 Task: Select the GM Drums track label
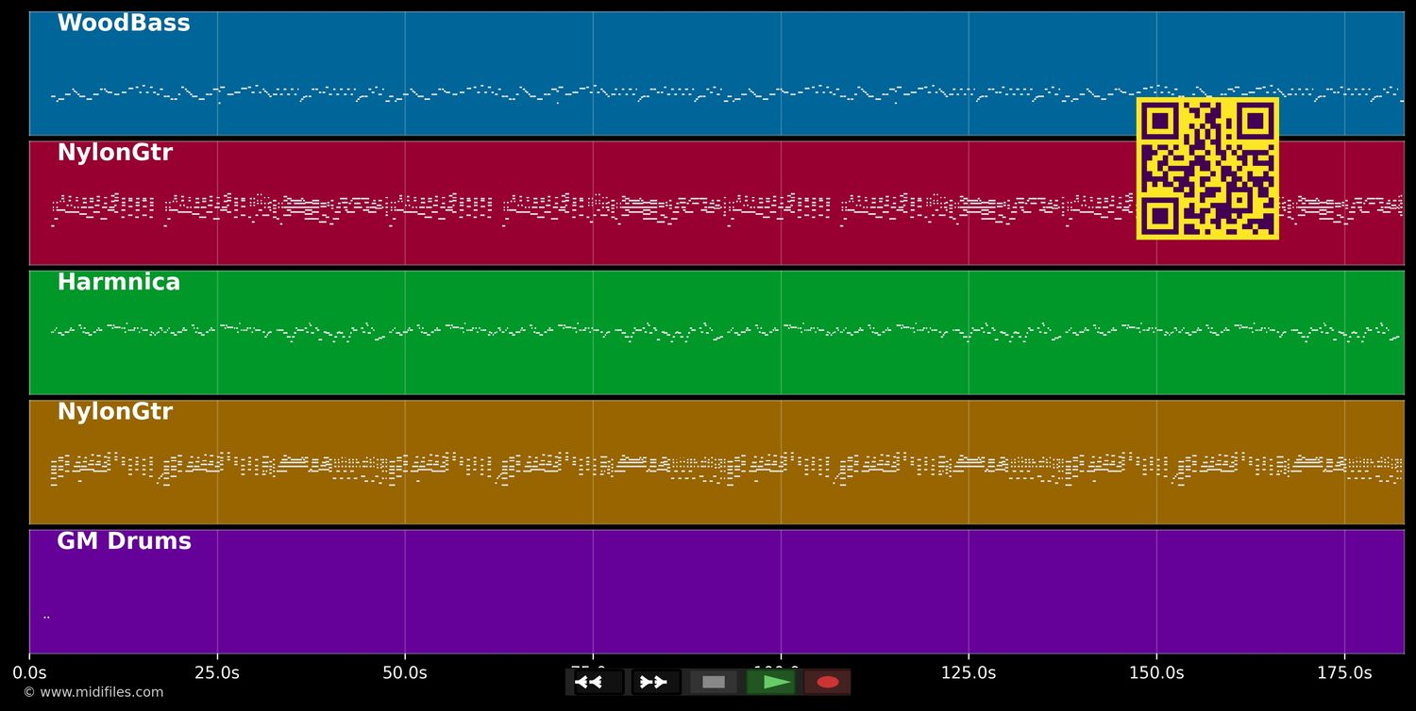(124, 542)
